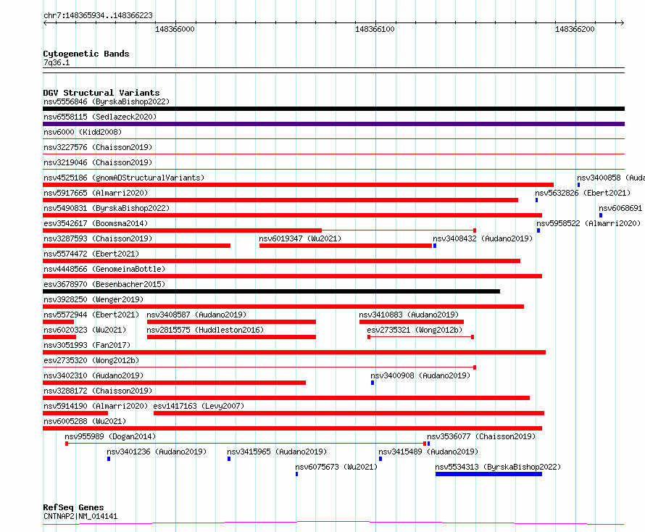The image size is (645, 532).
Task: Click the ruler's right arrow end
Action: point(623,22)
